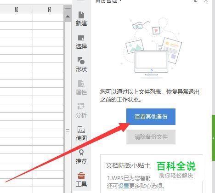Open the 设置 link in tips
The width and height of the screenshot is (215, 193).
(x=124, y=186)
